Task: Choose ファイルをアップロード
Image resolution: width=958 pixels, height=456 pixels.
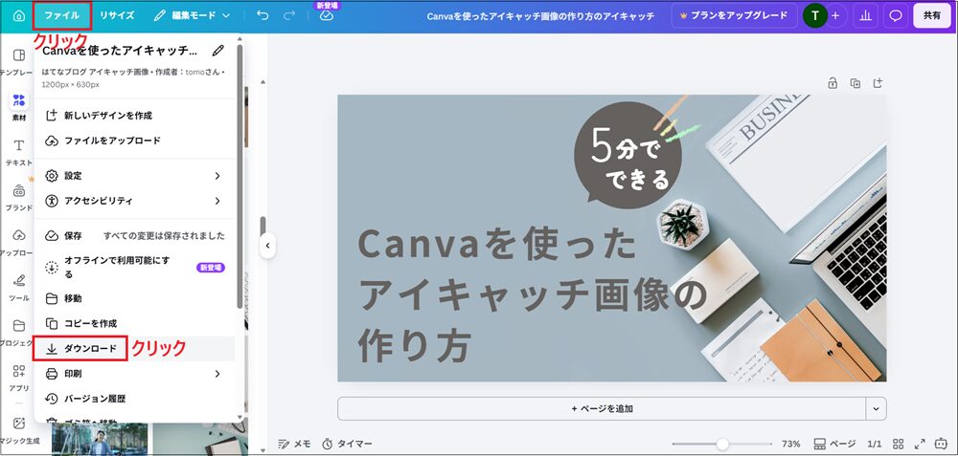Action: point(134,141)
